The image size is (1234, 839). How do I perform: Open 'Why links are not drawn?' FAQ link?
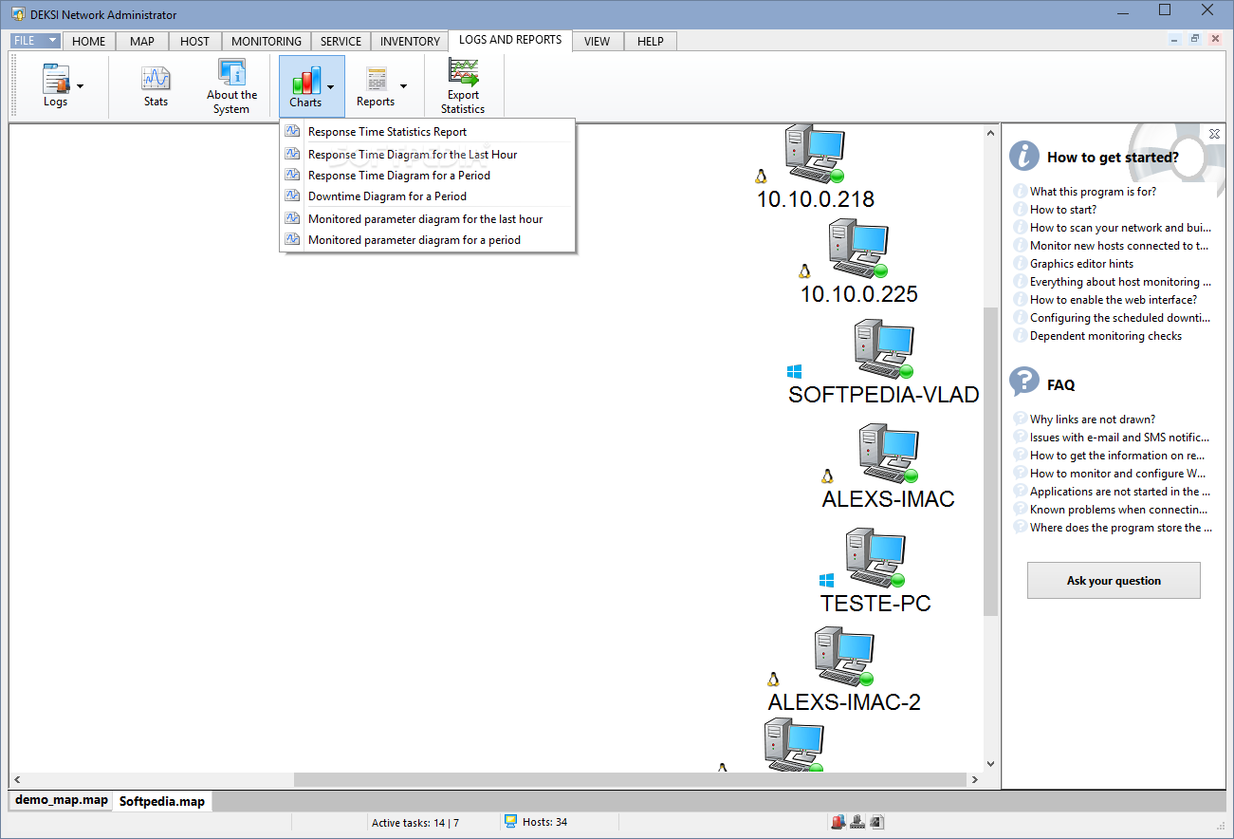1093,419
